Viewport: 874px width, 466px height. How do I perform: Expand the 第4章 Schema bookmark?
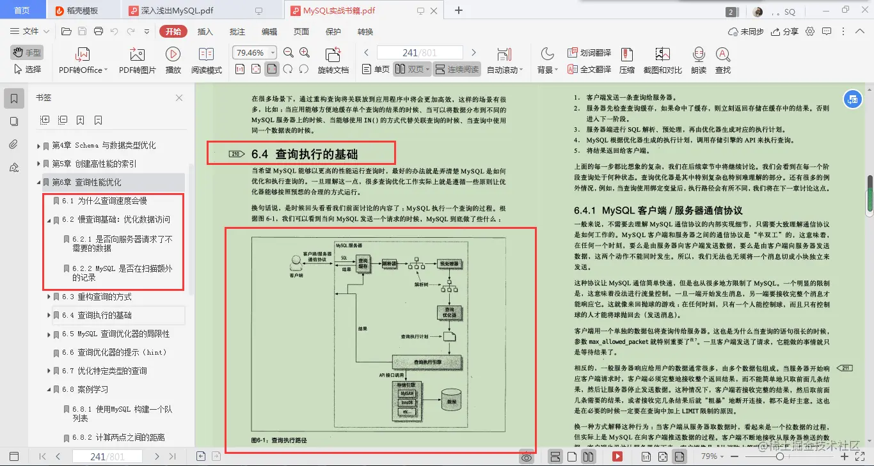click(38, 146)
